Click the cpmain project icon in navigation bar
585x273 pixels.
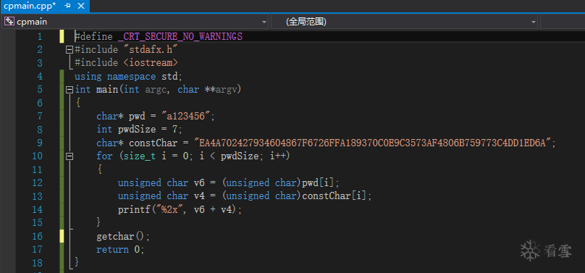9,22
